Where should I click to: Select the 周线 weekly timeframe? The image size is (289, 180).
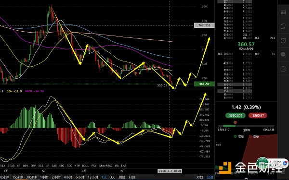point(122,177)
